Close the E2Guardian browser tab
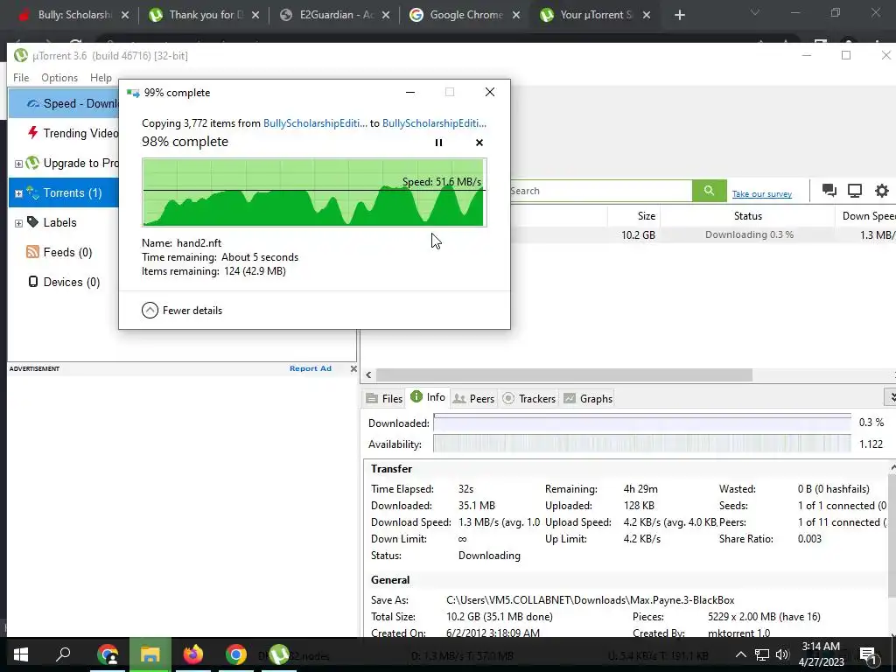Screen dimensions: 896x672 pyautogui.click(x=386, y=15)
